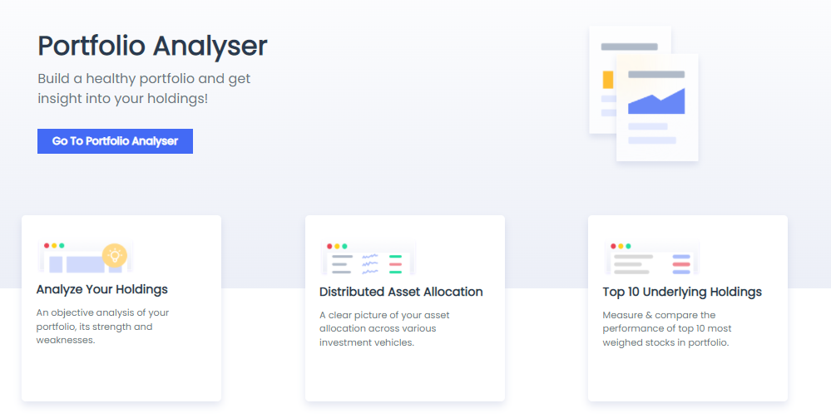Click the green bars in the asset allocation icon

tap(395, 263)
